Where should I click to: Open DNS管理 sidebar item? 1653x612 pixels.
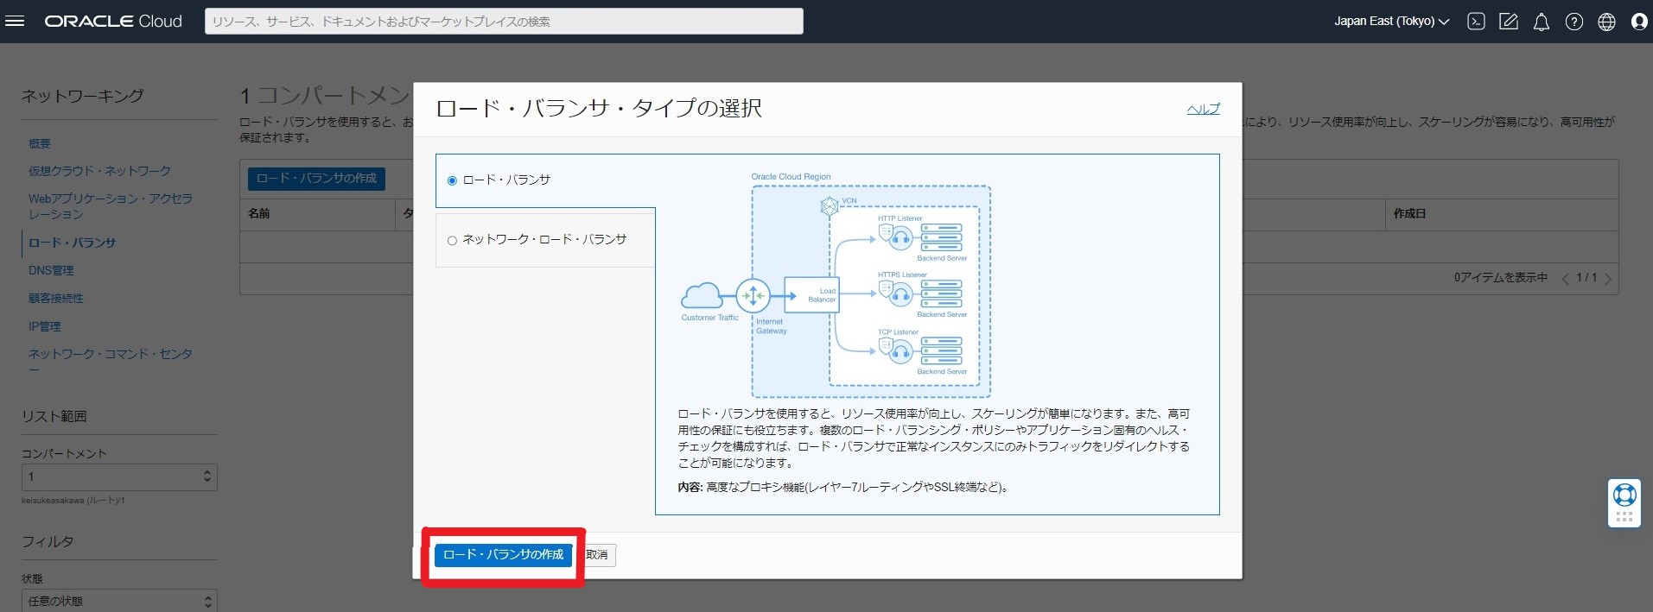[x=51, y=270]
